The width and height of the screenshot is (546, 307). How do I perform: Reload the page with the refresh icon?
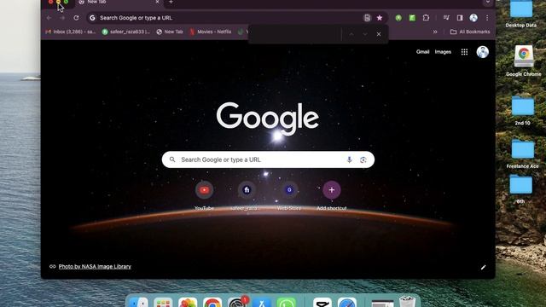click(x=76, y=18)
